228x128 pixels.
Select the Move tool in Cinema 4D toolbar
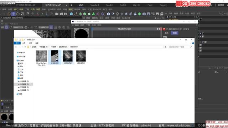pos(13,14)
